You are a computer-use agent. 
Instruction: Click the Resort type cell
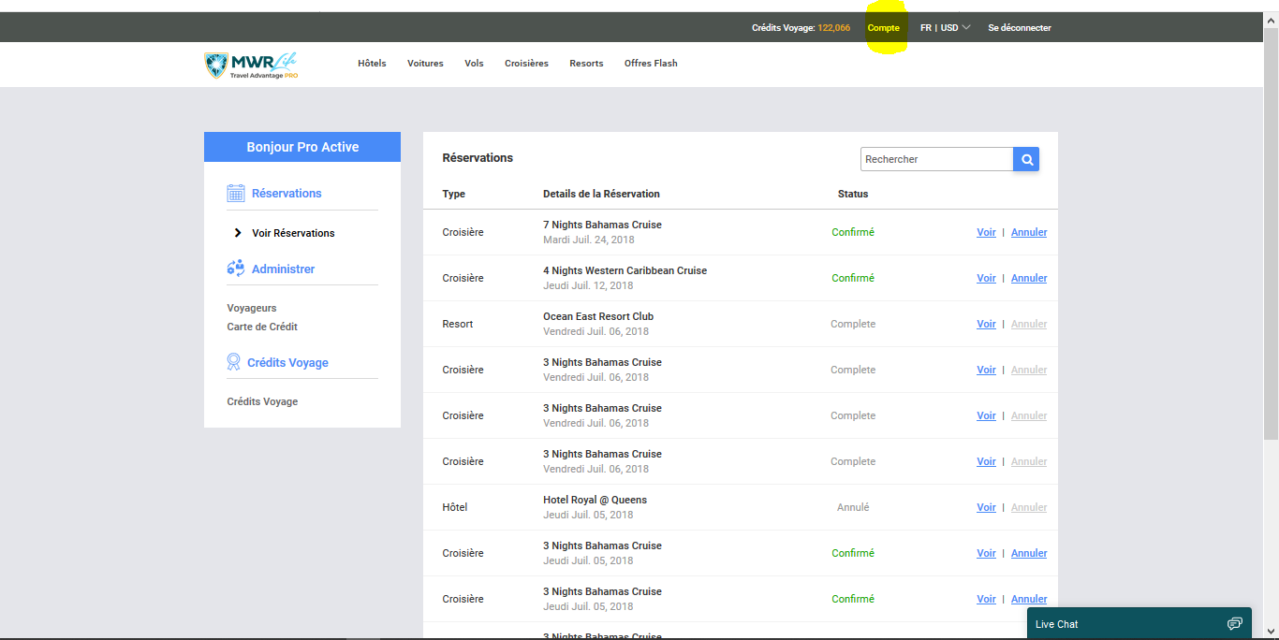tap(458, 324)
